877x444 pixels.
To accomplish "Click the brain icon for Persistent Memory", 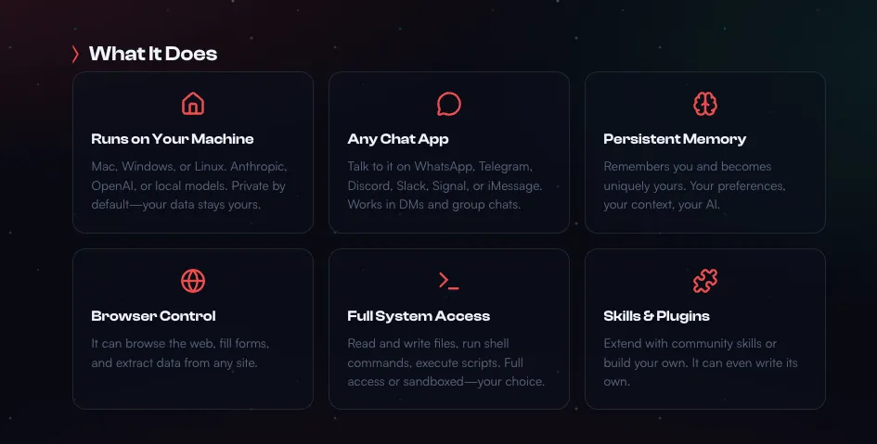I will (x=705, y=103).
